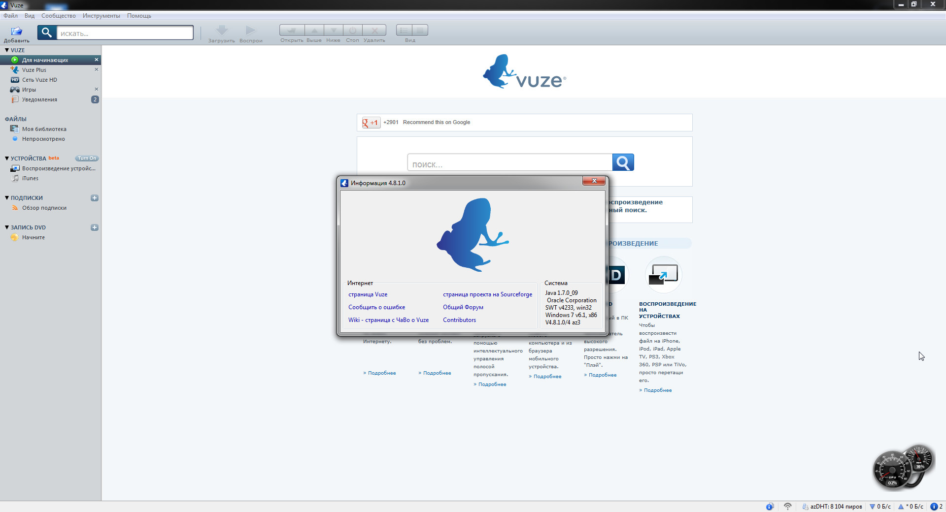This screenshot has height=512, width=946.
Task: Click the Добавить open-folder icon
Action: (x=17, y=31)
